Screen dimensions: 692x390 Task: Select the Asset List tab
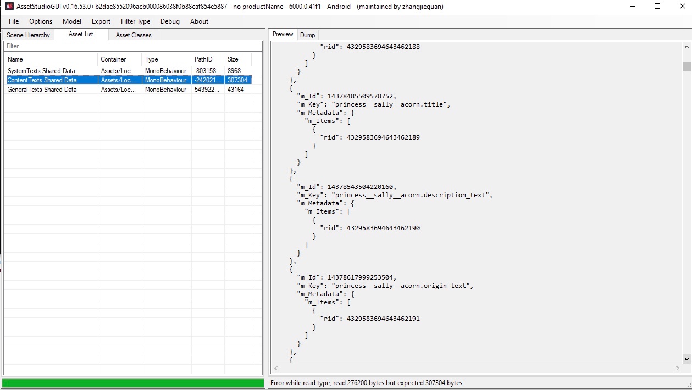[81, 34]
